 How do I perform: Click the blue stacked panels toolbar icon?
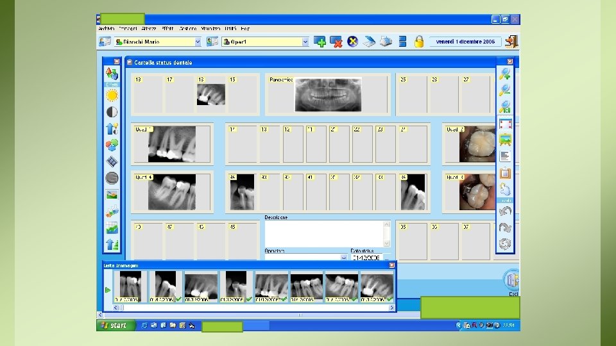point(402,42)
